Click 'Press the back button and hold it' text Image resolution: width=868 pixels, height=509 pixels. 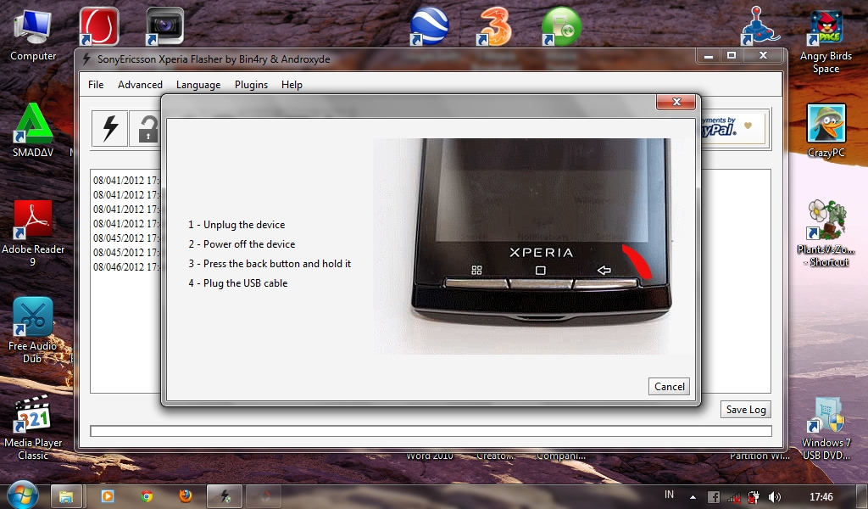(x=277, y=264)
